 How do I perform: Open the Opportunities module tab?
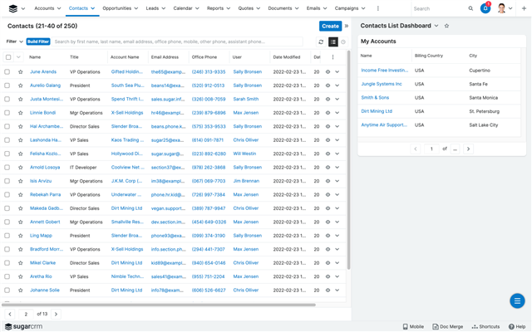pos(119,8)
